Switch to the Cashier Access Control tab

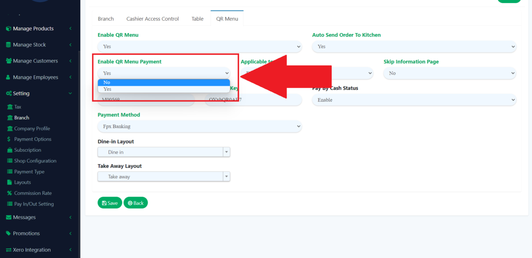click(153, 19)
